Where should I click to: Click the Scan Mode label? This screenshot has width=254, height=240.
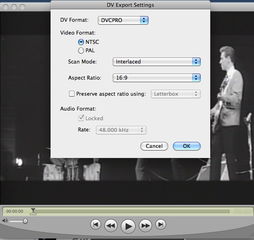(x=82, y=62)
